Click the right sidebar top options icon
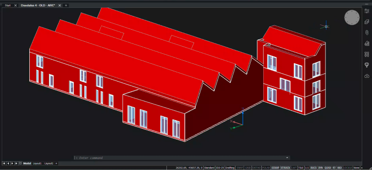 [x=367, y=4]
